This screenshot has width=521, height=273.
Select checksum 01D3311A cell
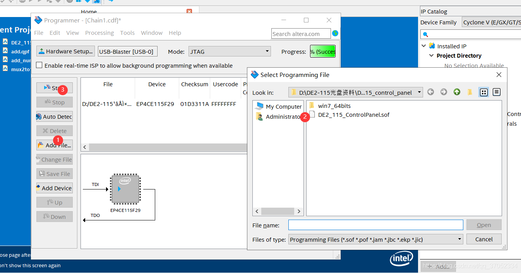[195, 104]
